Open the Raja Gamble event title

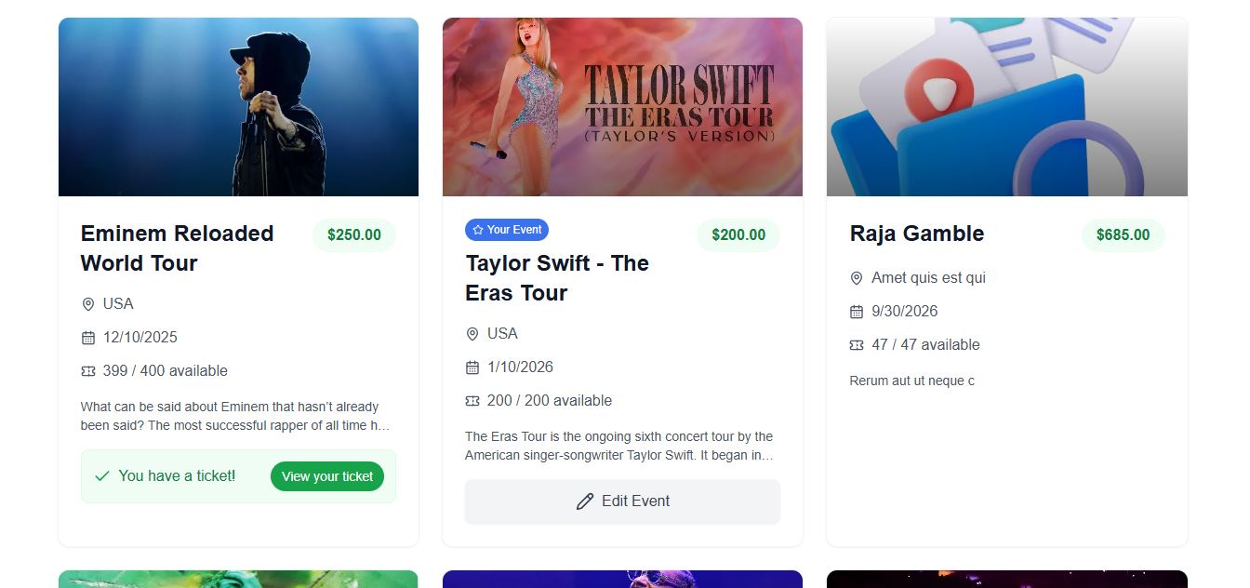pos(917,234)
